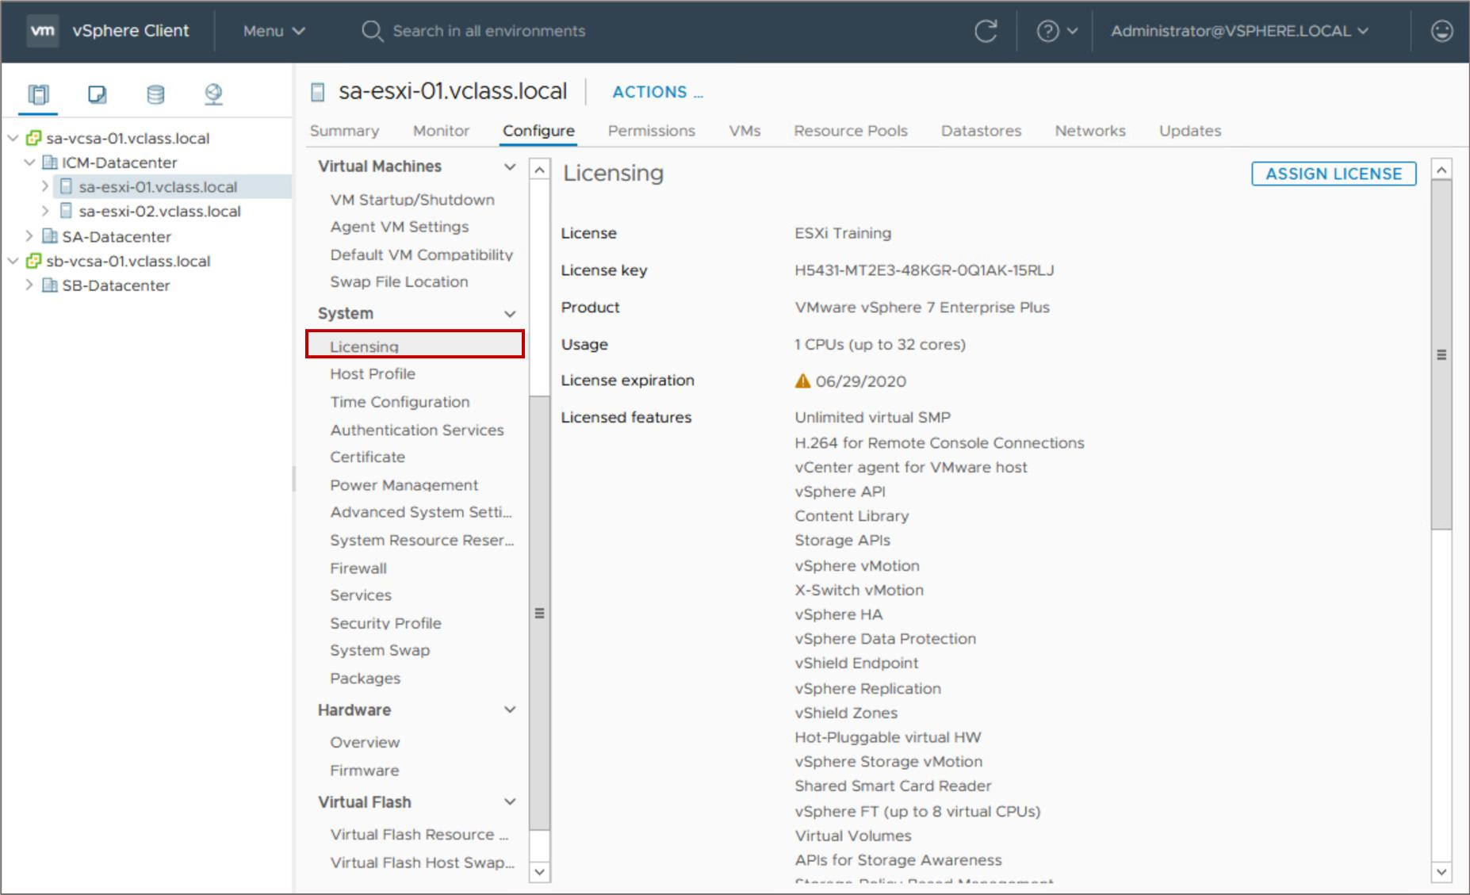Viewport: 1470px width, 895px height.
Task: Click the VMware vm logo
Action: click(42, 31)
